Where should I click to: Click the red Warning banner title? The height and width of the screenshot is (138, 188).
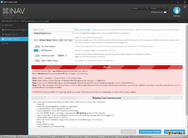pos(107,67)
